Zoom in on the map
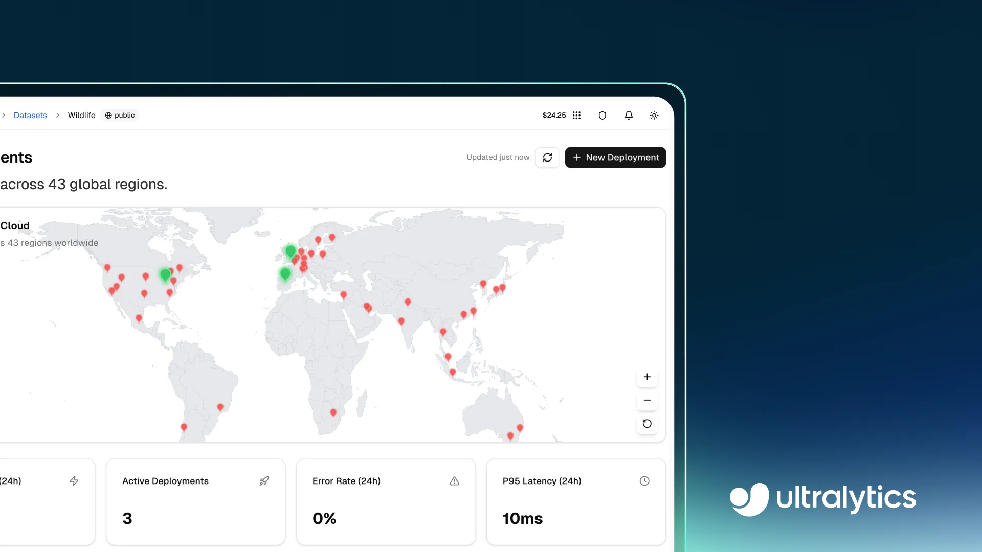 647,377
